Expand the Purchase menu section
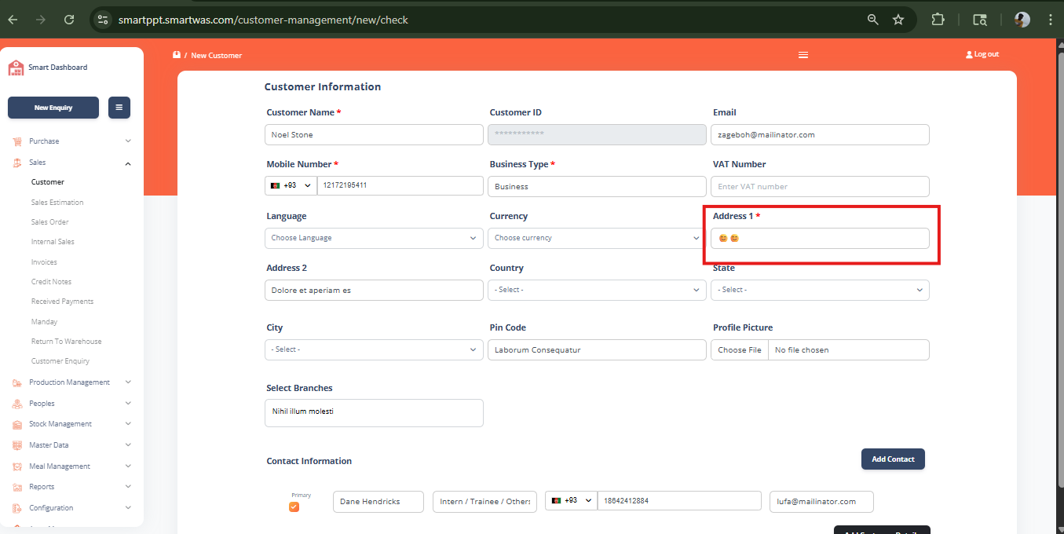Screen dimensions: 1064x534 [x=71, y=141]
